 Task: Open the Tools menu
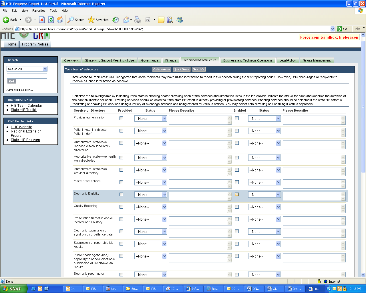(53, 11)
